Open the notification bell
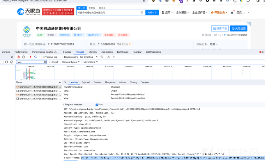Viewport: 265px width, 161px height. pos(232,13)
